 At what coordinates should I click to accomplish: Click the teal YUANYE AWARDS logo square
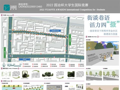click(x=7, y=8)
